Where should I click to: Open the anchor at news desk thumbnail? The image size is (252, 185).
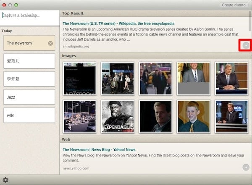point(231,78)
